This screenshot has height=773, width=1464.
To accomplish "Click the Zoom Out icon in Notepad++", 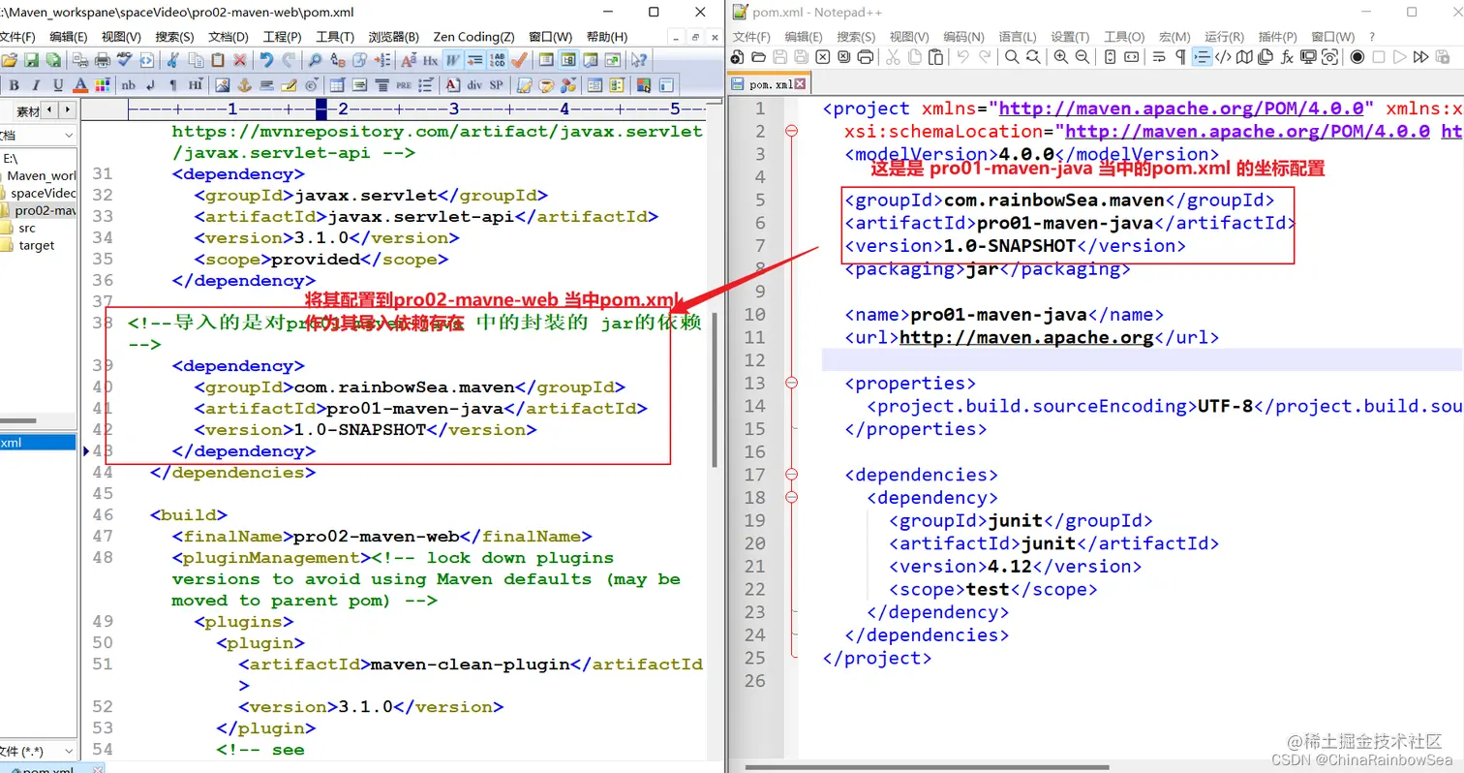I will coord(1083,56).
